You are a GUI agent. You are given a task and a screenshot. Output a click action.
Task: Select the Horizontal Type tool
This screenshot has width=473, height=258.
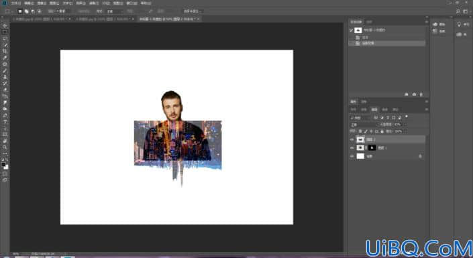pos(5,121)
